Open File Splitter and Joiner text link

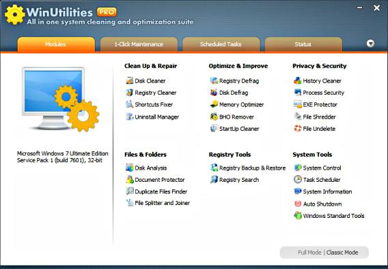(x=162, y=203)
